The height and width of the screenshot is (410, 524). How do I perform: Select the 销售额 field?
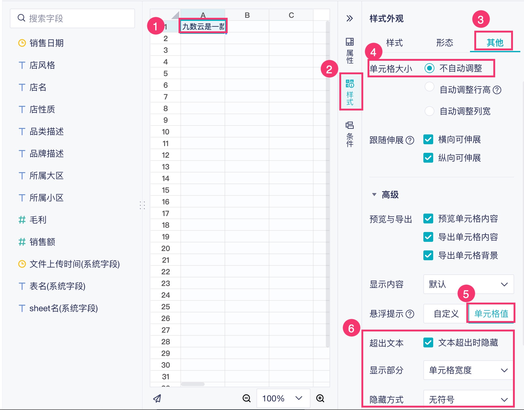point(42,242)
